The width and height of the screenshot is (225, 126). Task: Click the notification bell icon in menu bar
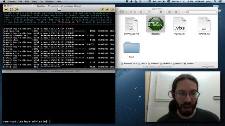click(x=131, y=1)
